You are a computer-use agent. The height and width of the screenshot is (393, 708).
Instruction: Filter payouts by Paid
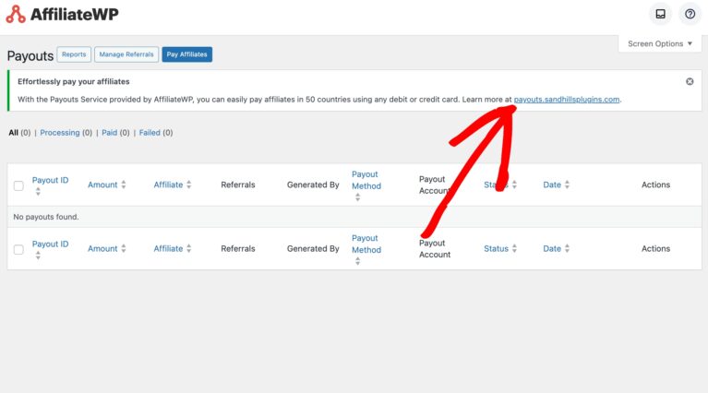click(x=109, y=133)
